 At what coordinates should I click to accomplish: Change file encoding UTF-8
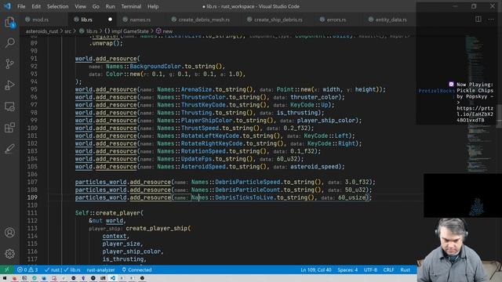pos(370,269)
